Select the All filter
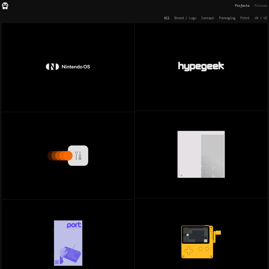269x269 pixels. pos(167,18)
